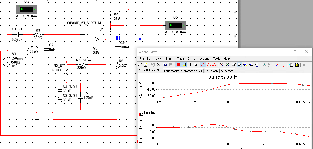Viewport: 313px width, 149px height.
Task: Click the 'C5' 100nF capacitor label
Action: pos(86,93)
